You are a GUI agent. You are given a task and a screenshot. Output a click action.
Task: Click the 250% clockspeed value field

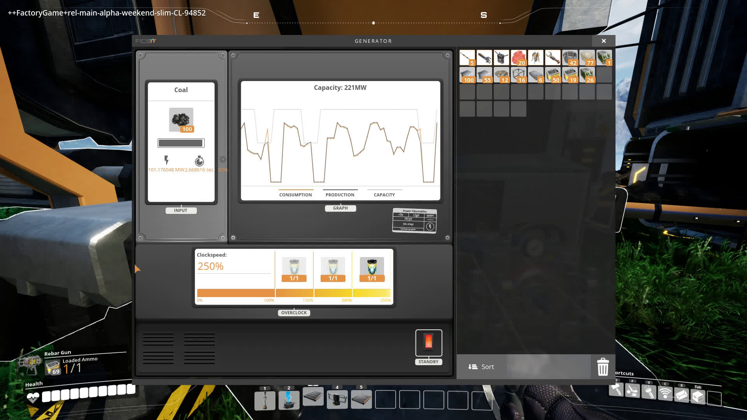(x=233, y=266)
